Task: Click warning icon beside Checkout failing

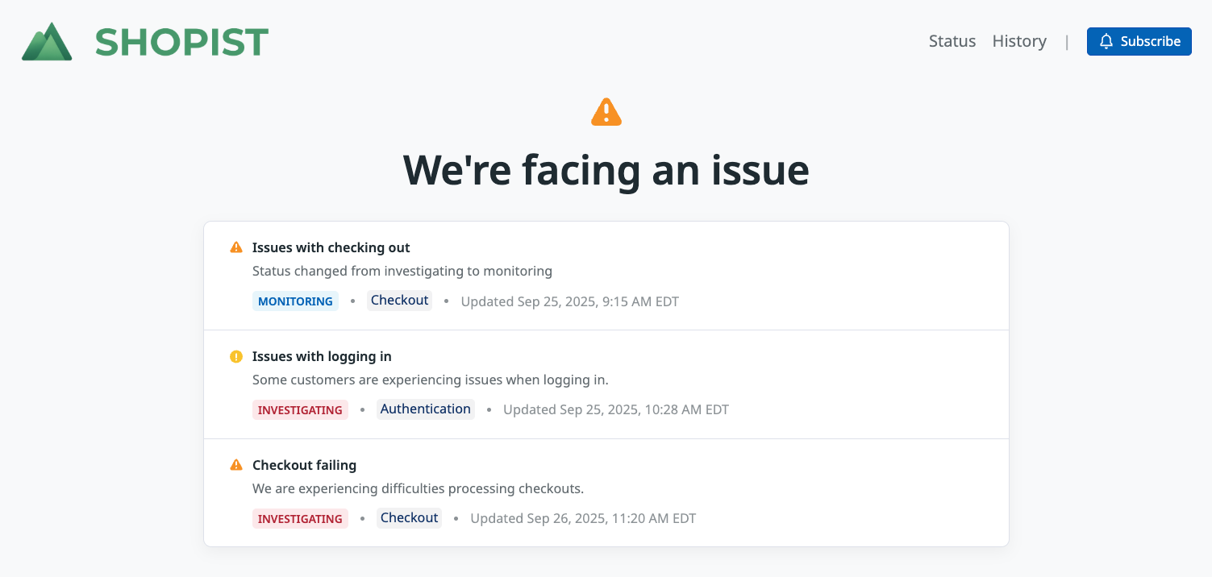Action: [236, 465]
